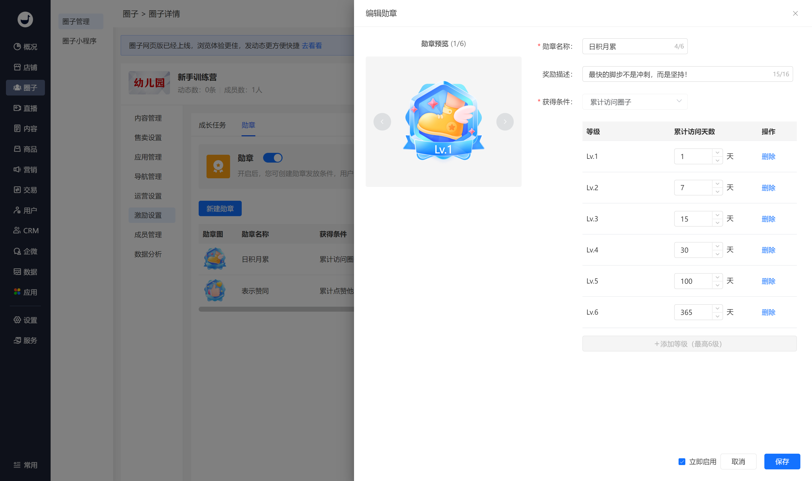Open the 店铺 shop sidebar icon
This screenshot has height=481, width=812.
click(17, 67)
